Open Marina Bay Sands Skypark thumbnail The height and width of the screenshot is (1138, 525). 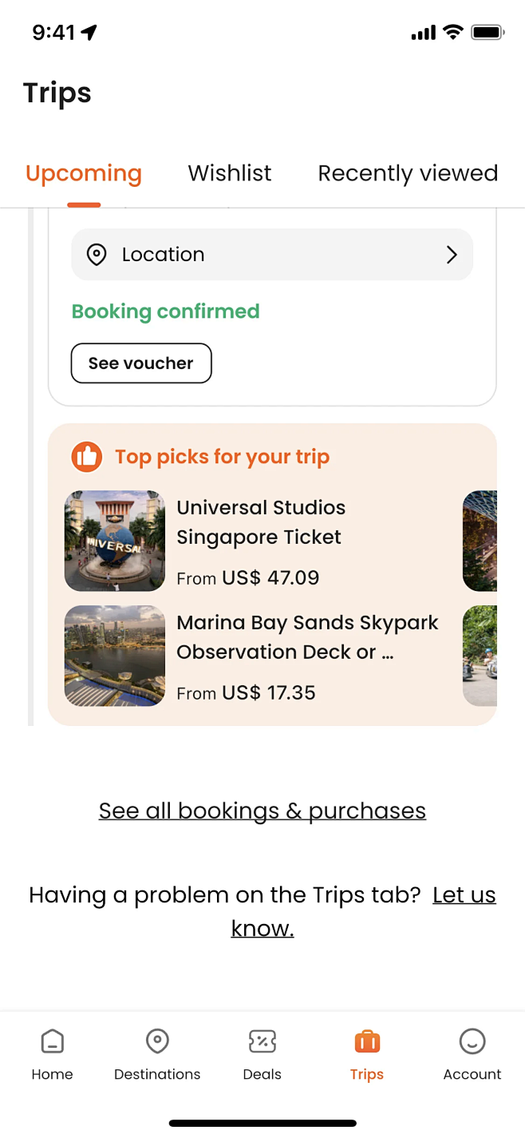pos(115,656)
